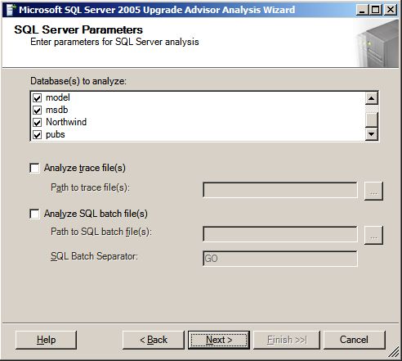Uncheck the Northwind database checkbox
402x361 pixels.
(38, 123)
